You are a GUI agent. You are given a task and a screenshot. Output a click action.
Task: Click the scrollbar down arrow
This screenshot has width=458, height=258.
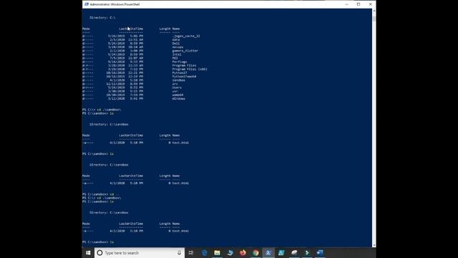374,245
